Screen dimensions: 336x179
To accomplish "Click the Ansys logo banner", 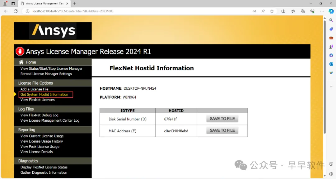I will coord(53,31).
